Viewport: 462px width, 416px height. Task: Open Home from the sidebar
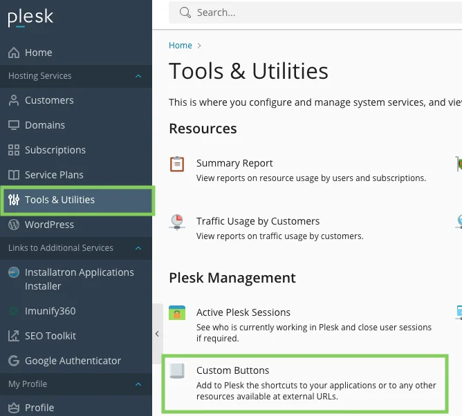pos(38,53)
